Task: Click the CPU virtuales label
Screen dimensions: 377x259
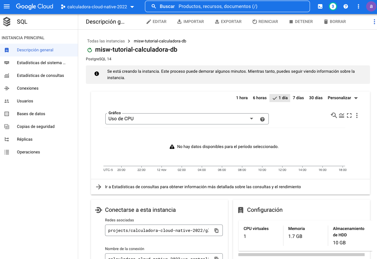Action: [x=256, y=229]
